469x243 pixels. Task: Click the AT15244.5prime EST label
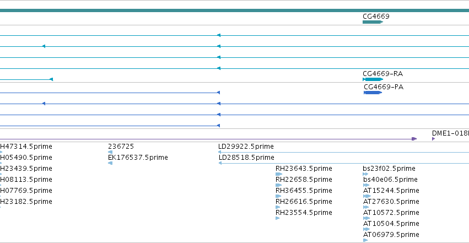pyautogui.click(x=391, y=191)
